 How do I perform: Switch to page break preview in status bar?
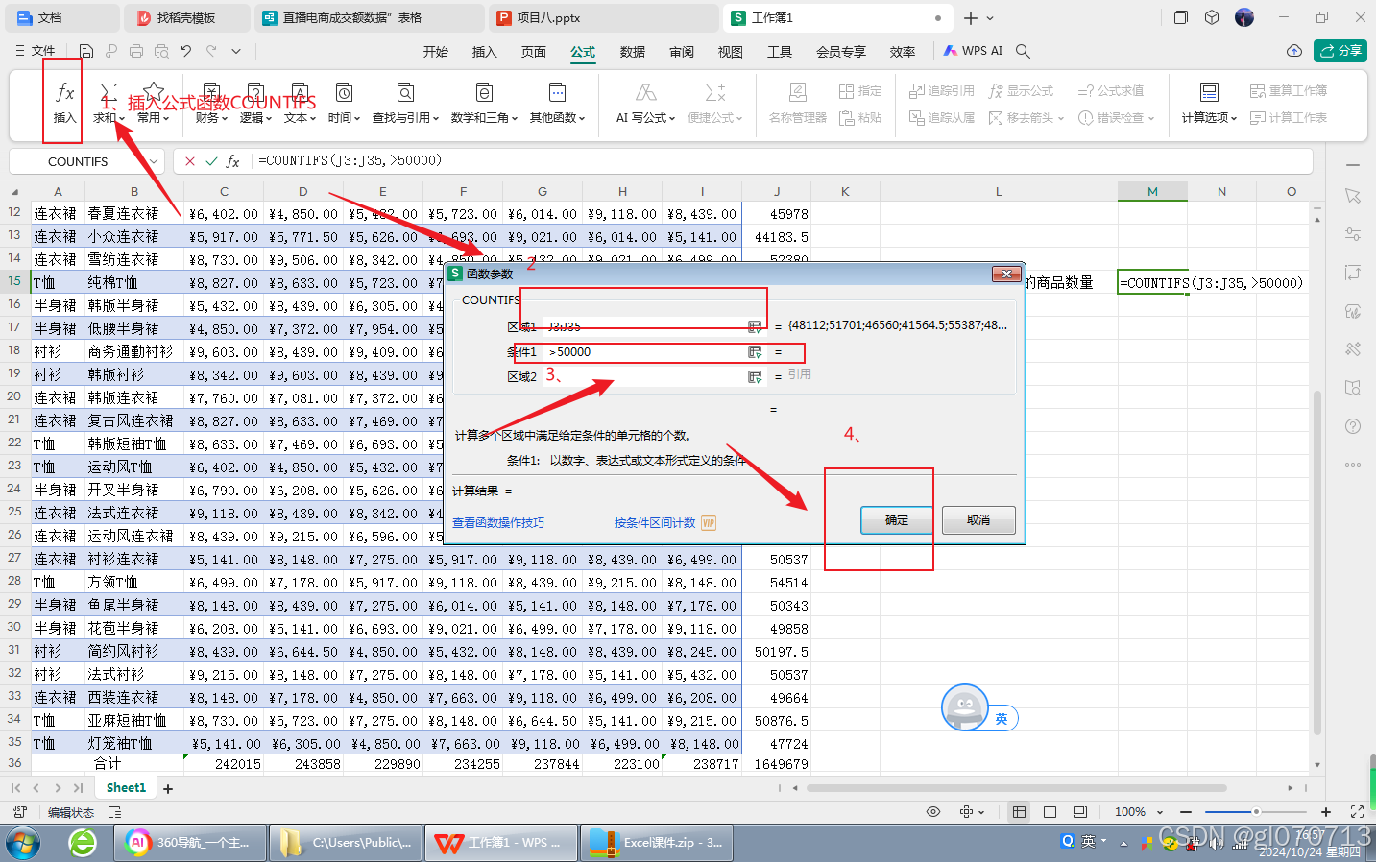coord(1080,812)
